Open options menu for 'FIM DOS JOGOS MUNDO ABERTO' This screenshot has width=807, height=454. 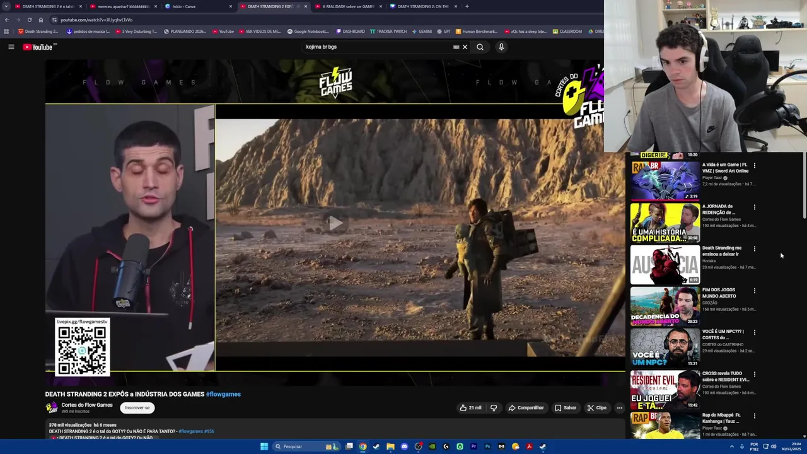coord(755,291)
